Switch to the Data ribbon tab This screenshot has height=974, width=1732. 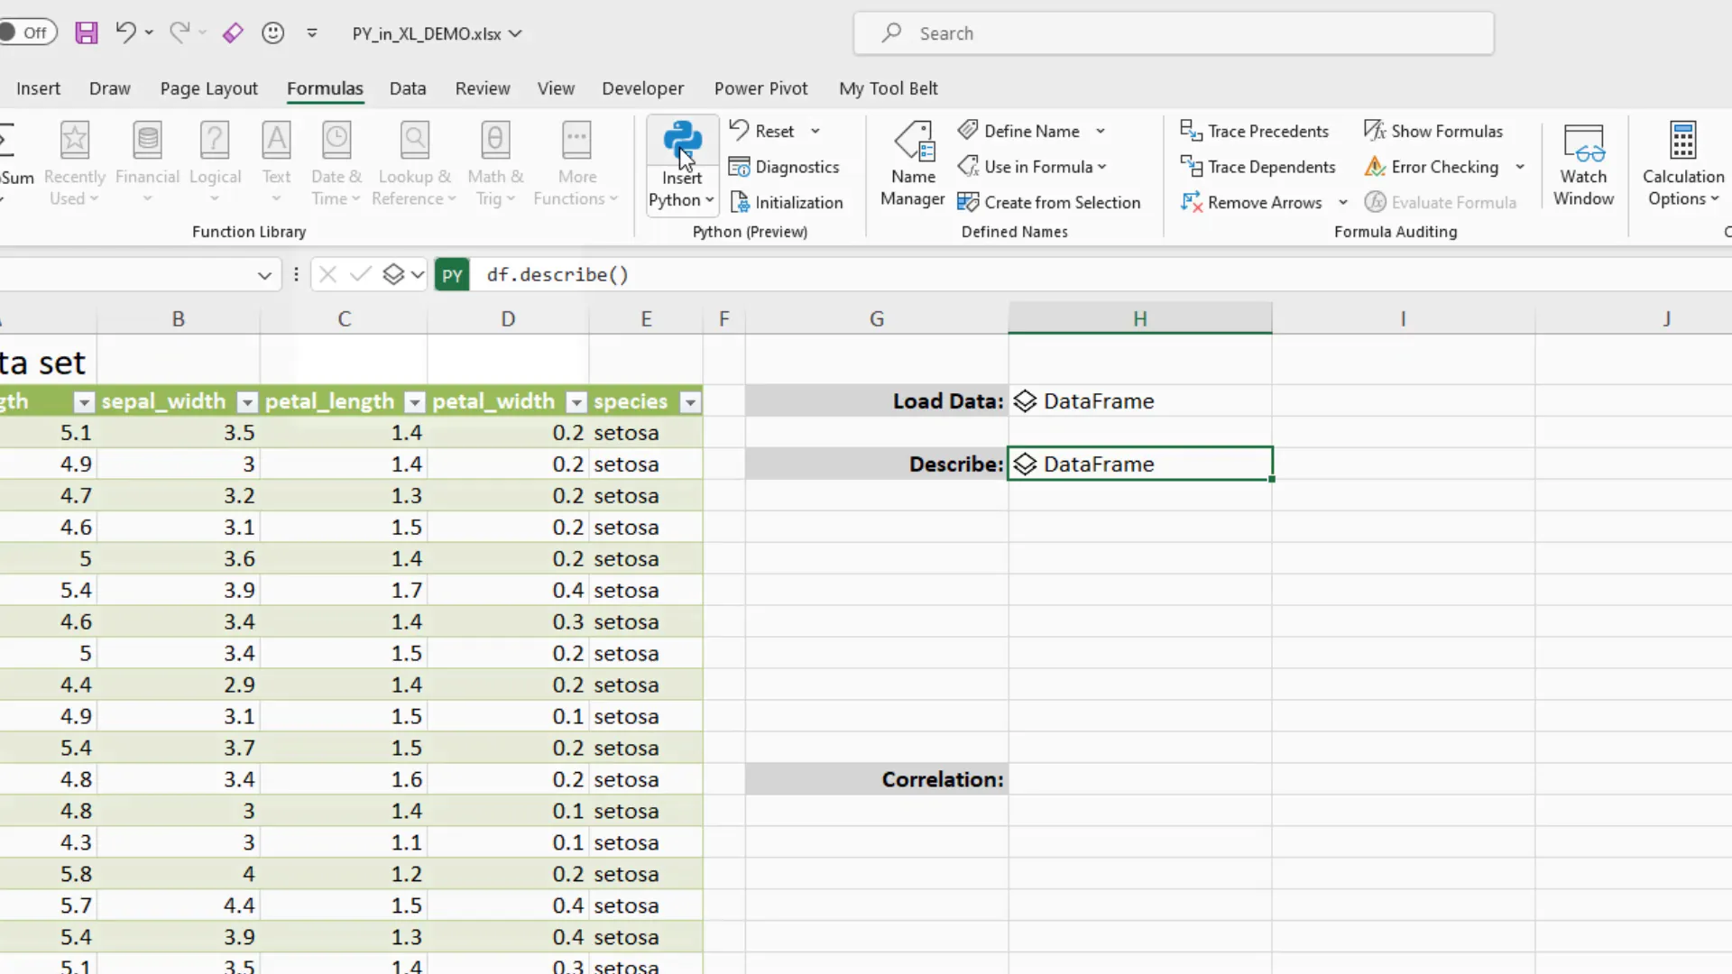(407, 87)
